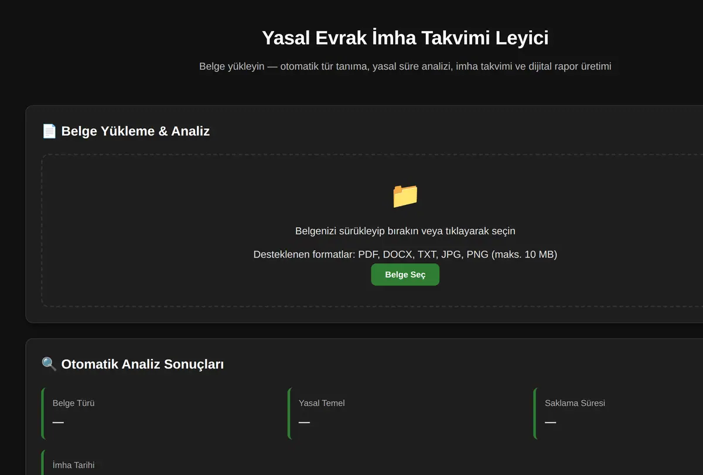Select the 'Yasal Evrak İmha Takvimi Leyici' title

[405, 37]
